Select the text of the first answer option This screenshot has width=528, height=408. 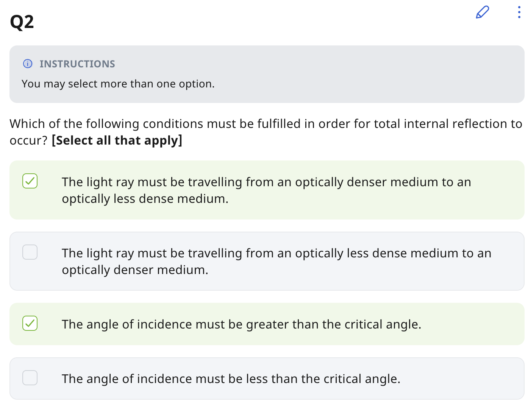[x=266, y=190]
